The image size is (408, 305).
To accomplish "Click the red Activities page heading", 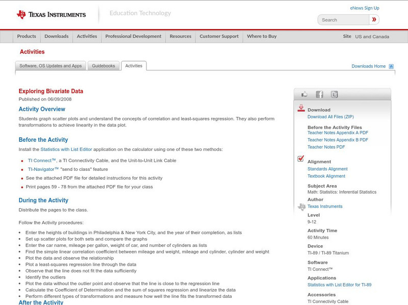I will pos(32,52).
